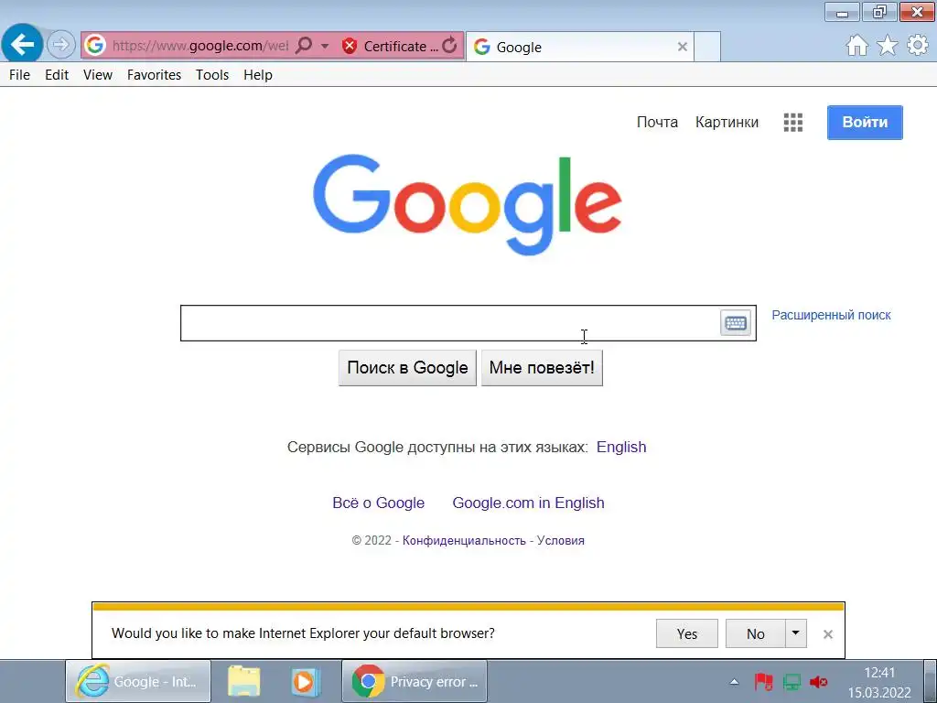Open Всё о Google link
Image resolution: width=937 pixels, height=703 pixels.
point(378,503)
